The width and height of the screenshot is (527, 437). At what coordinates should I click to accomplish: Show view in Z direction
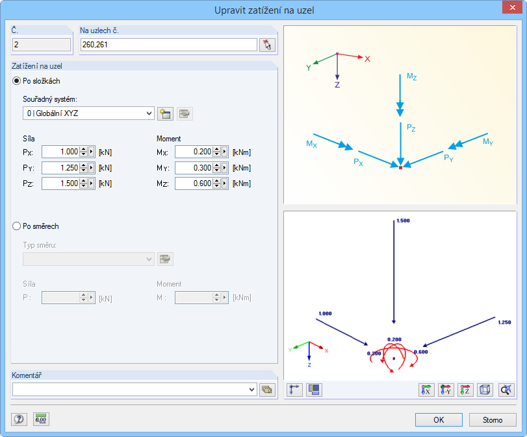[x=465, y=390]
